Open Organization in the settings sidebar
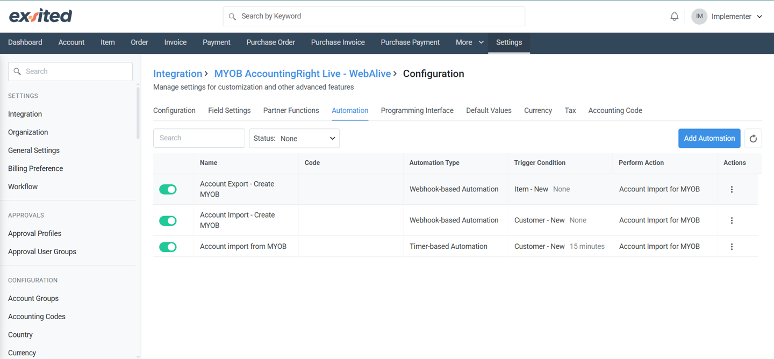Screen dimensions: 774x359 click(x=28, y=132)
